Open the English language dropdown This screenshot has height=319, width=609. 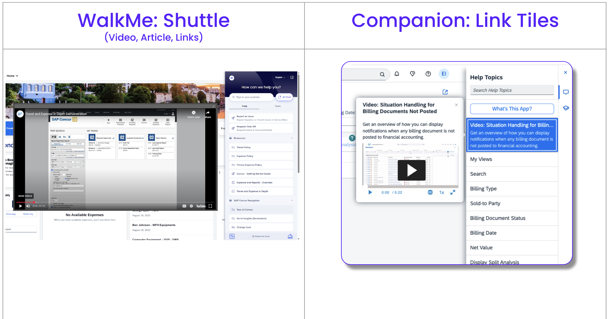click(x=280, y=78)
